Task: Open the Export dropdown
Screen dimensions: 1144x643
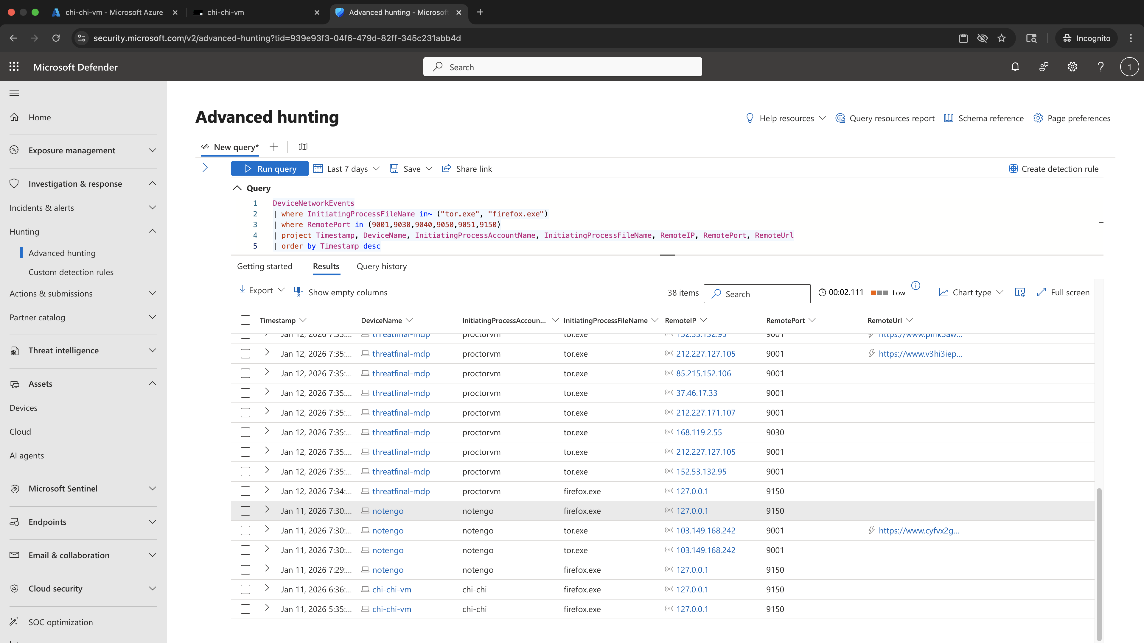Action: 262,290
